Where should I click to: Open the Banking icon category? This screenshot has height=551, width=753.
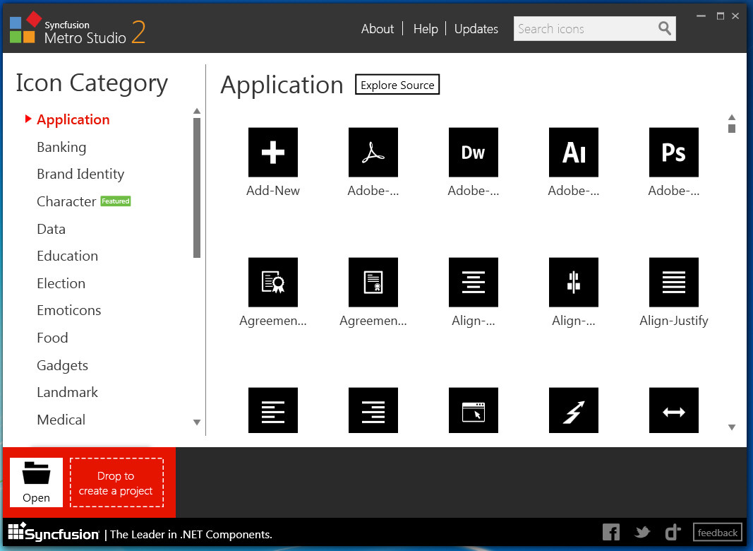tap(61, 147)
